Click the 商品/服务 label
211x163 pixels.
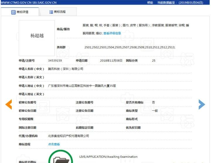pyautogui.click(x=63, y=29)
